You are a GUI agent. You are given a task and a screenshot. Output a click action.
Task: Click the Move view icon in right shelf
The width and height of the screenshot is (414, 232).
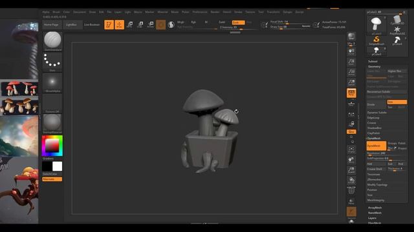click(351, 160)
